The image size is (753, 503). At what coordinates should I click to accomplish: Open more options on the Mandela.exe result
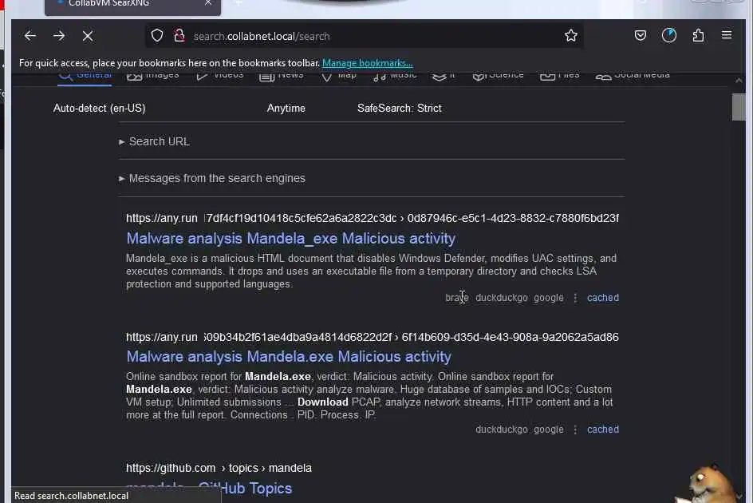(x=575, y=430)
